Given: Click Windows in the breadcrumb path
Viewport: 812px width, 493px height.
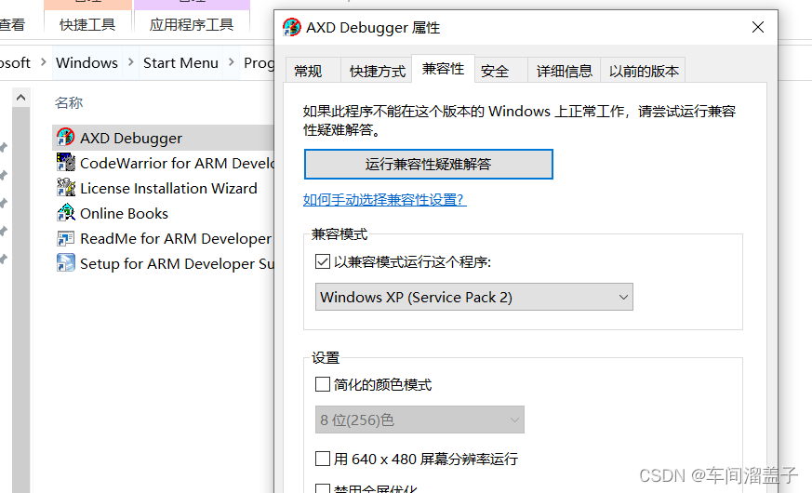Looking at the screenshot, I should pos(87,62).
